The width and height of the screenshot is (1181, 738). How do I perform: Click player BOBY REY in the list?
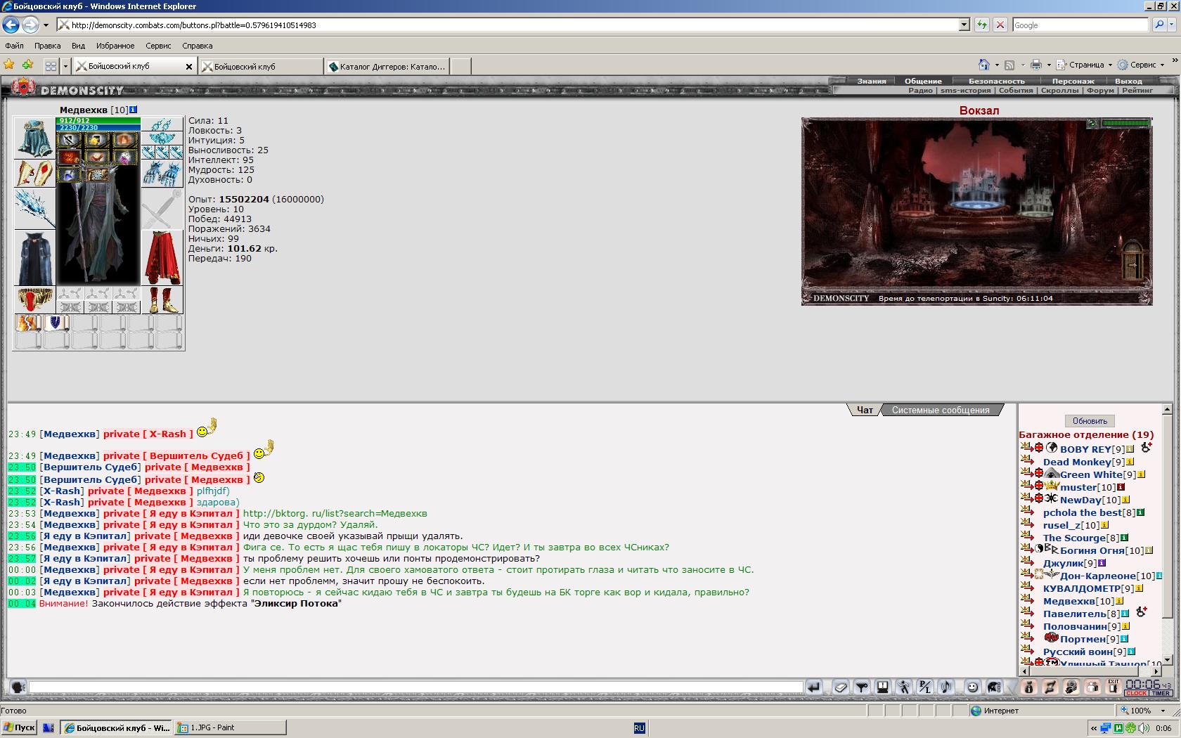(1085, 449)
